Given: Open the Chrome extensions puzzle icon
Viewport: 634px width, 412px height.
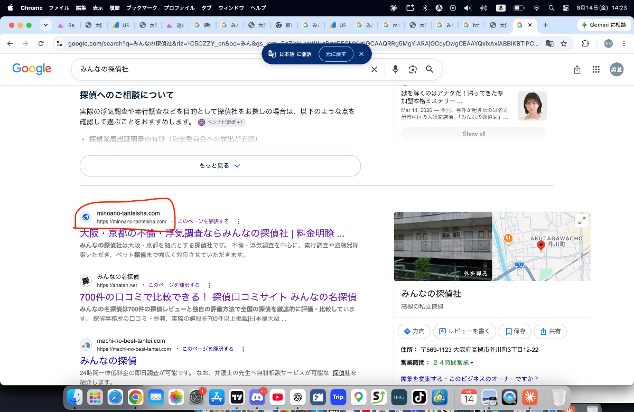Looking at the screenshot, I should point(585,43).
